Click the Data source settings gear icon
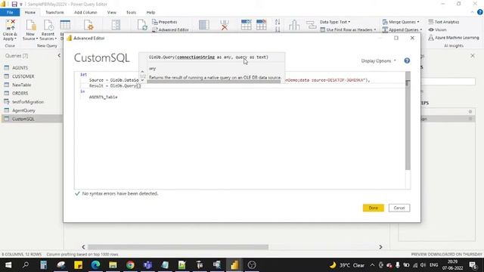The height and width of the screenshot is (272, 484). pos(88,25)
